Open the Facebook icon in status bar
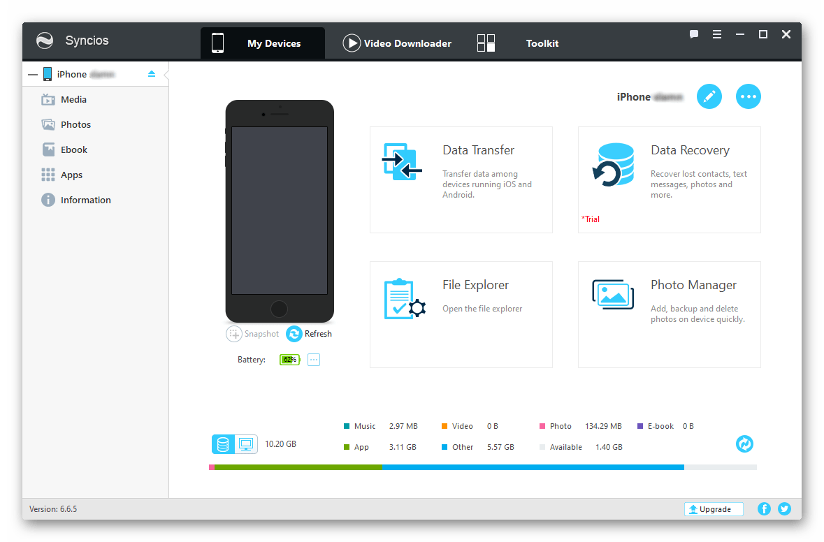 pos(764,509)
